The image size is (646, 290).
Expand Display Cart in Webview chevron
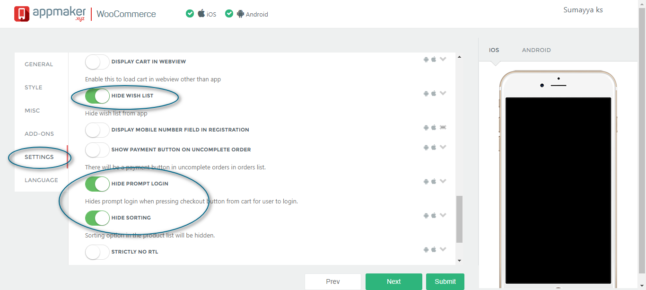click(443, 60)
